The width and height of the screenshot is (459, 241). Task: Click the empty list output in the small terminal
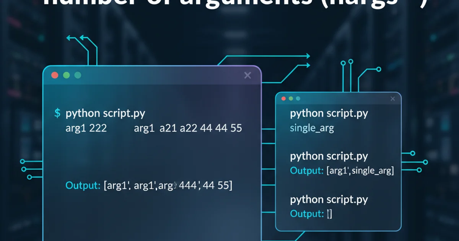[329, 214]
